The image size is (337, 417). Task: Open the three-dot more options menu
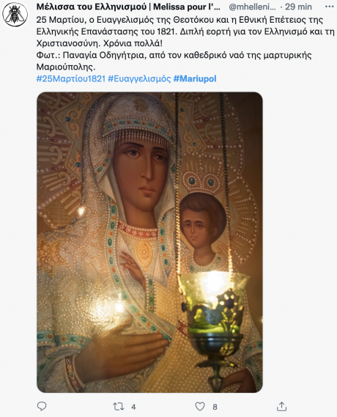pos(329,7)
